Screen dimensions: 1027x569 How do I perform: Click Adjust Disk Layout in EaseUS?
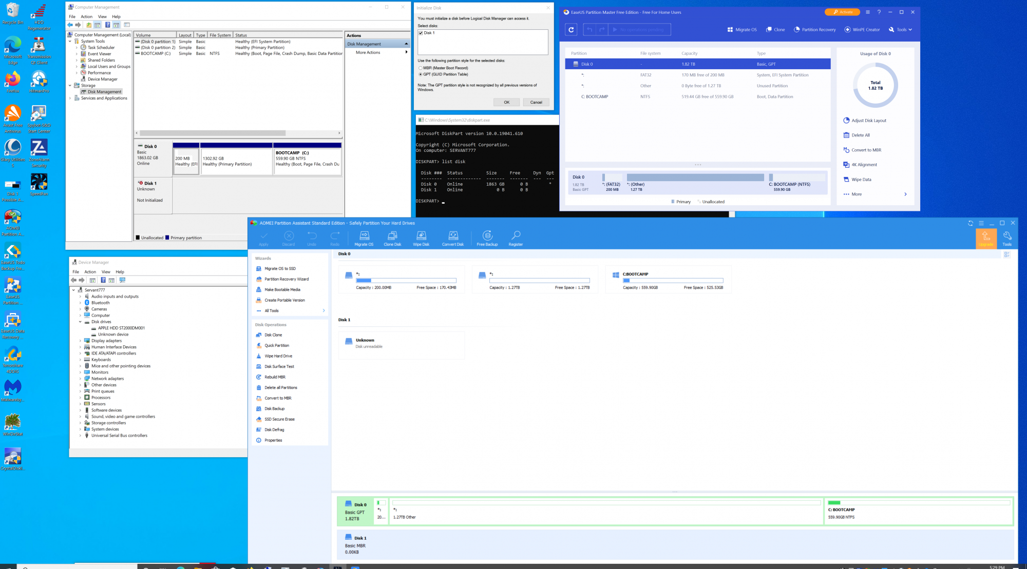(x=865, y=121)
